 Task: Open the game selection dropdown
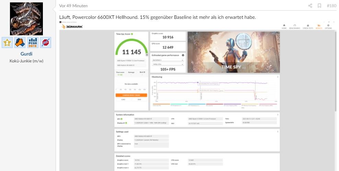click(x=168, y=60)
